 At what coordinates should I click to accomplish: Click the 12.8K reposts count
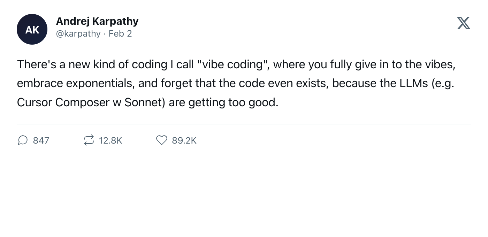(x=110, y=140)
